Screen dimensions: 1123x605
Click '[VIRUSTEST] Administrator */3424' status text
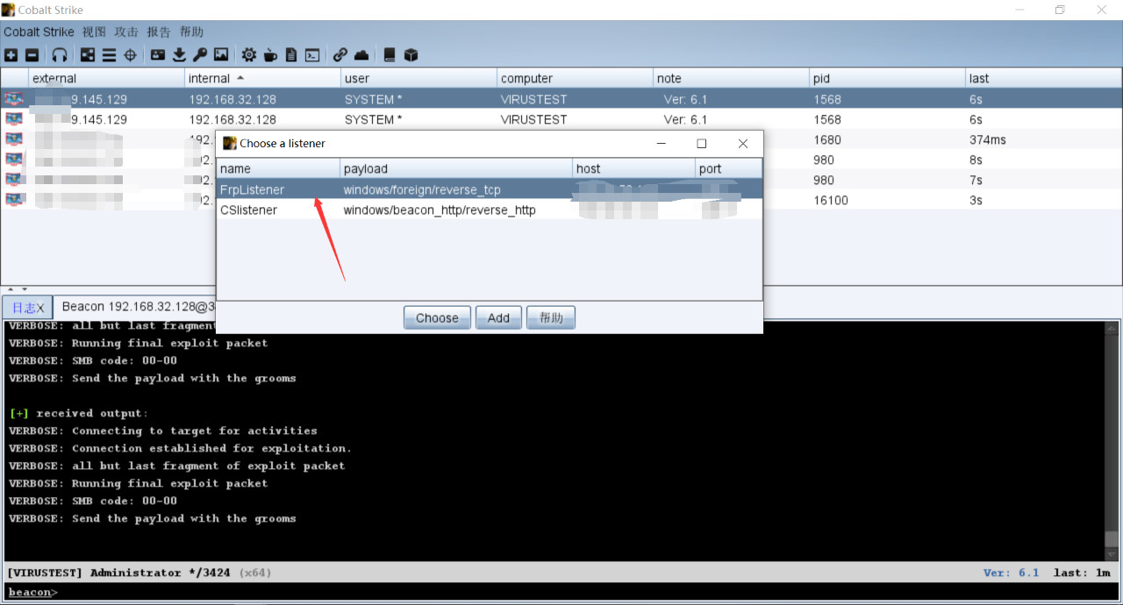[118, 573]
